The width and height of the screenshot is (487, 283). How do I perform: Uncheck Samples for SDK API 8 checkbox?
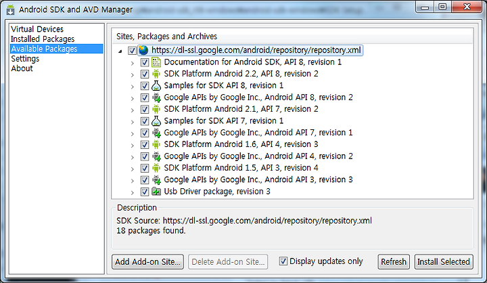point(145,86)
